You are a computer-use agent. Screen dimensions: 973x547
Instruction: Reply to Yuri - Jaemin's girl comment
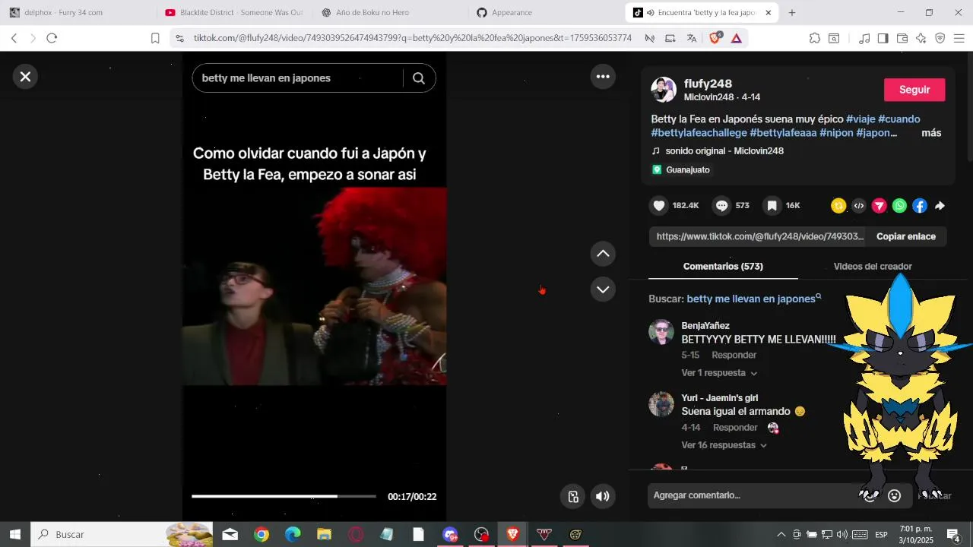(735, 428)
